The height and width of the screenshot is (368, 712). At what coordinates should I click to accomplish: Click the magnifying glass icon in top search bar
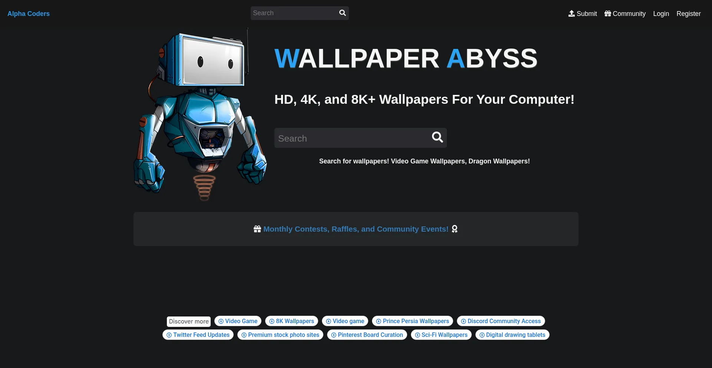(x=342, y=13)
